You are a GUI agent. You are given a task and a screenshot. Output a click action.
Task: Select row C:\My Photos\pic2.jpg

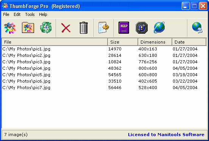click(104, 55)
